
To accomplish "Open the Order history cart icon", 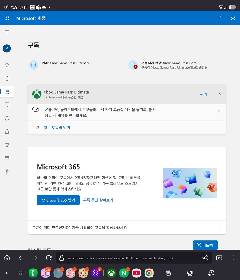I will coord(7,145).
